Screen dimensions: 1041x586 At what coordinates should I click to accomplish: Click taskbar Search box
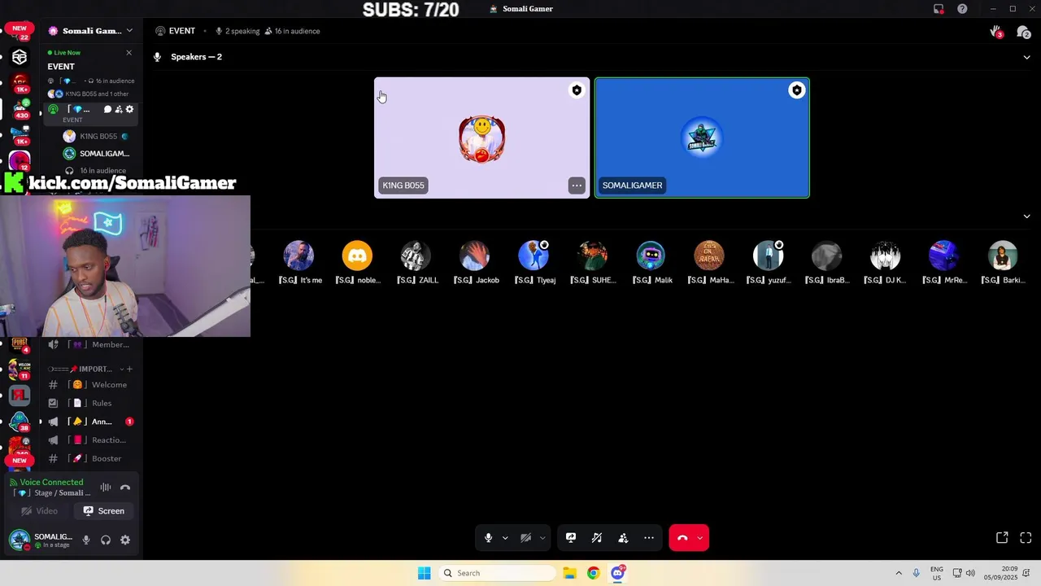[497, 573]
